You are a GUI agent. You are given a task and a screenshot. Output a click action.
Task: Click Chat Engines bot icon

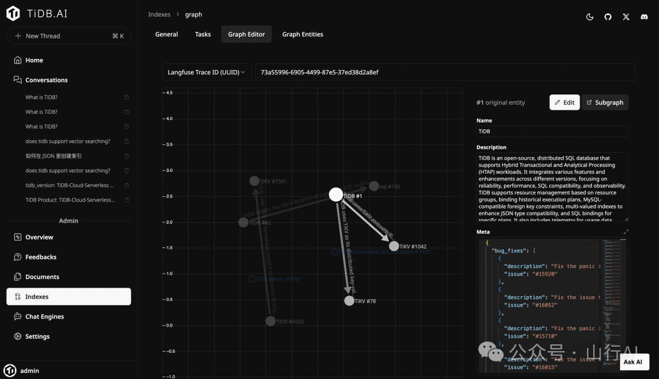click(18, 316)
